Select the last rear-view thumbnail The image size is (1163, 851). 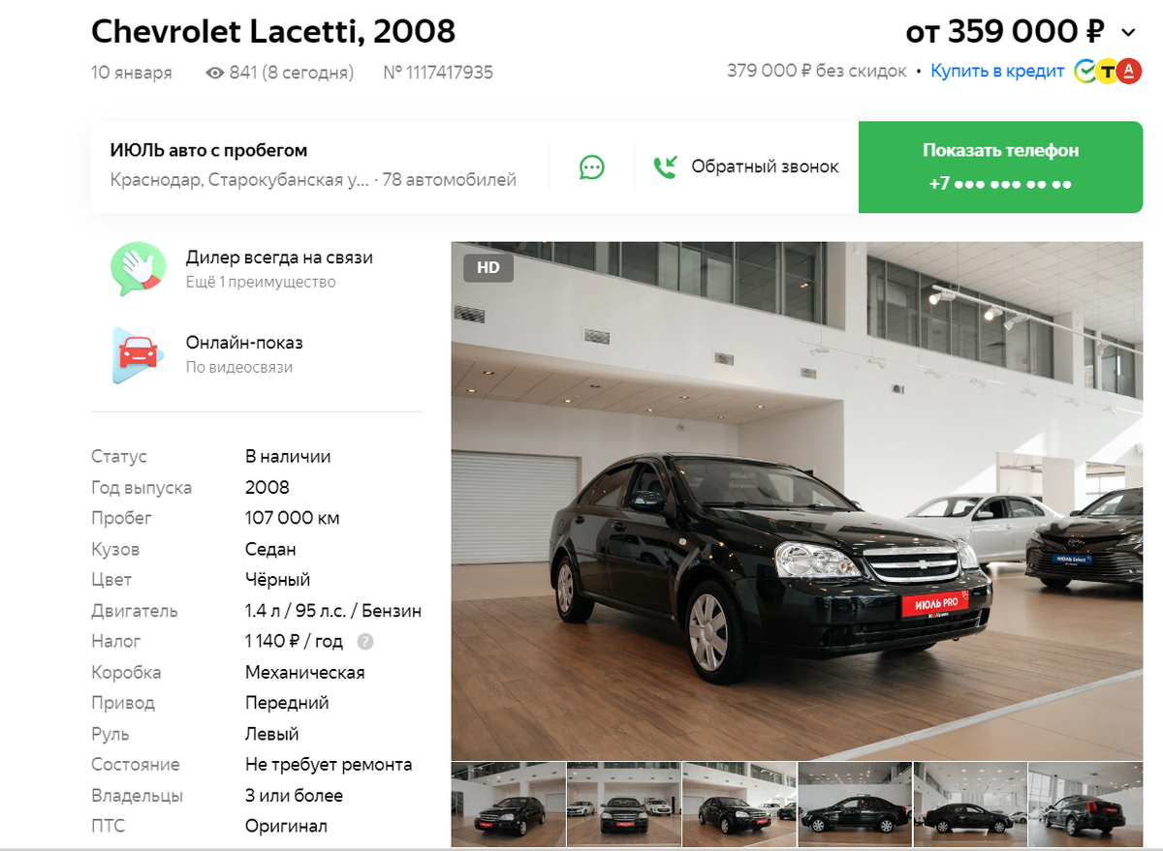click(1085, 805)
